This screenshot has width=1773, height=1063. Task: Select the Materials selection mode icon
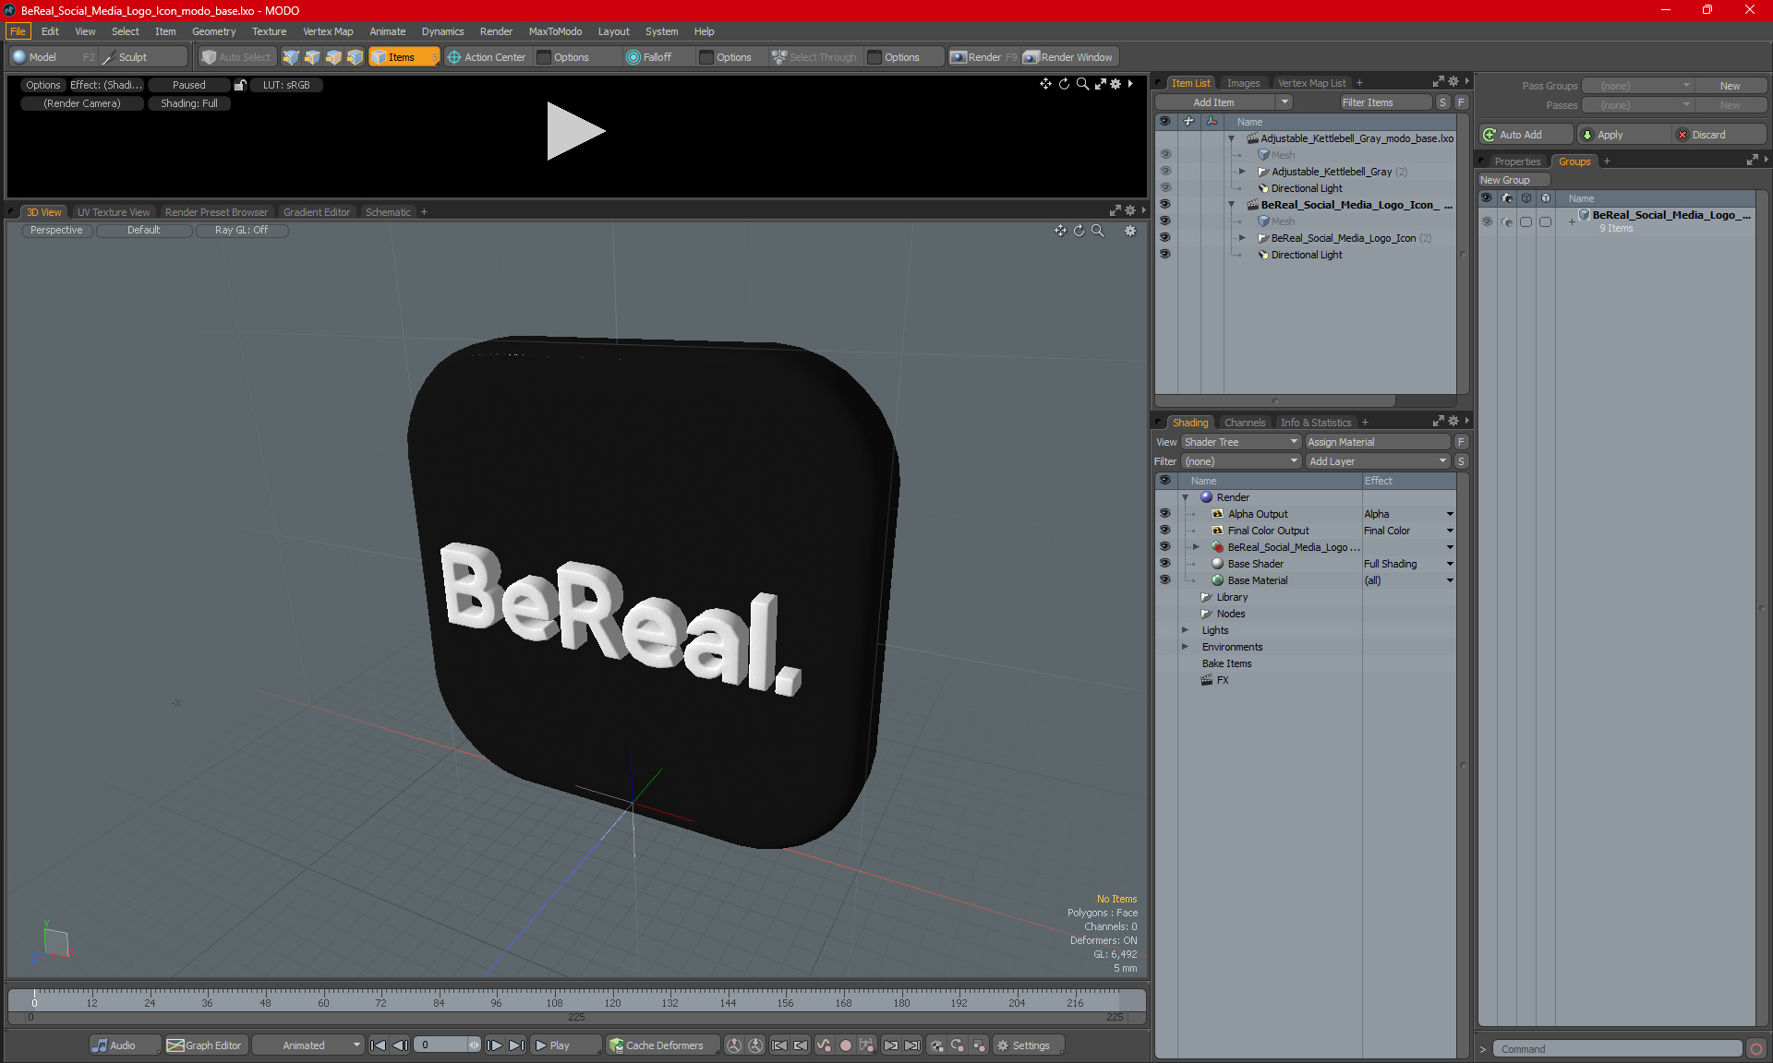click(x=355, y=57)
